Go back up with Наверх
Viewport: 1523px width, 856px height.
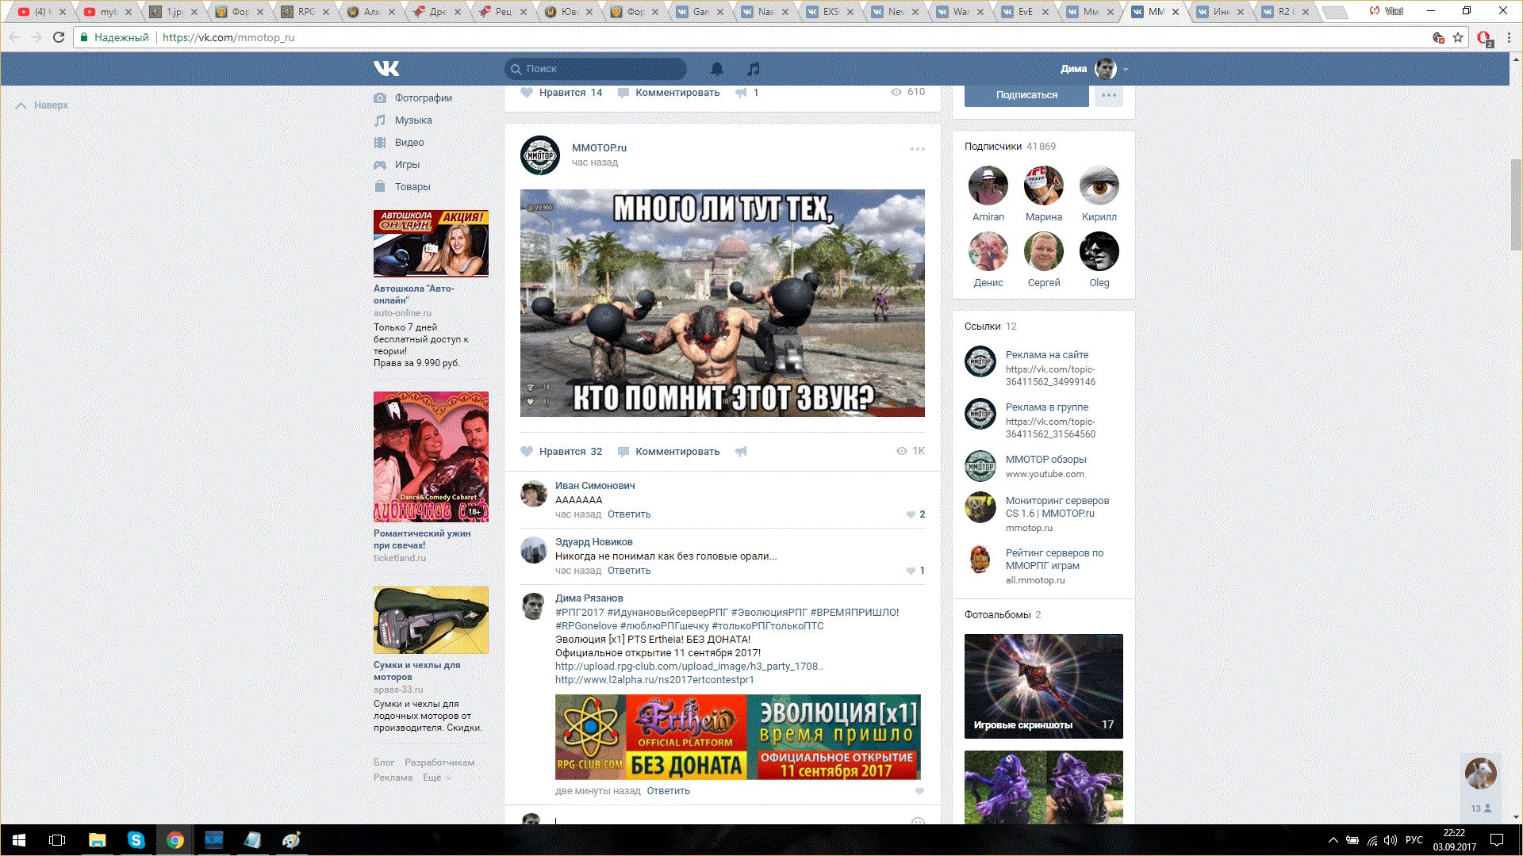tap(42, 105)
